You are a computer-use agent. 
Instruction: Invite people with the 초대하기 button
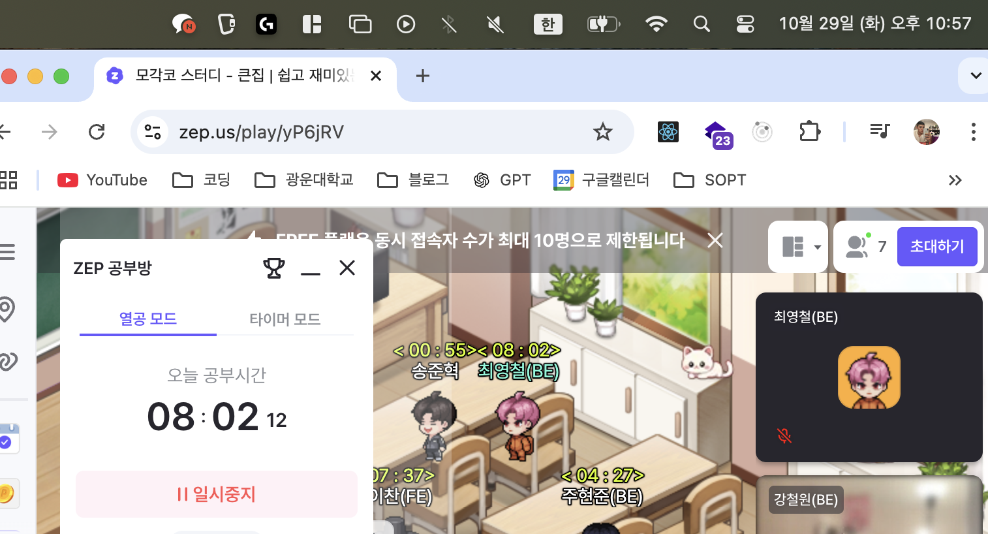click(x=937, y=247)
